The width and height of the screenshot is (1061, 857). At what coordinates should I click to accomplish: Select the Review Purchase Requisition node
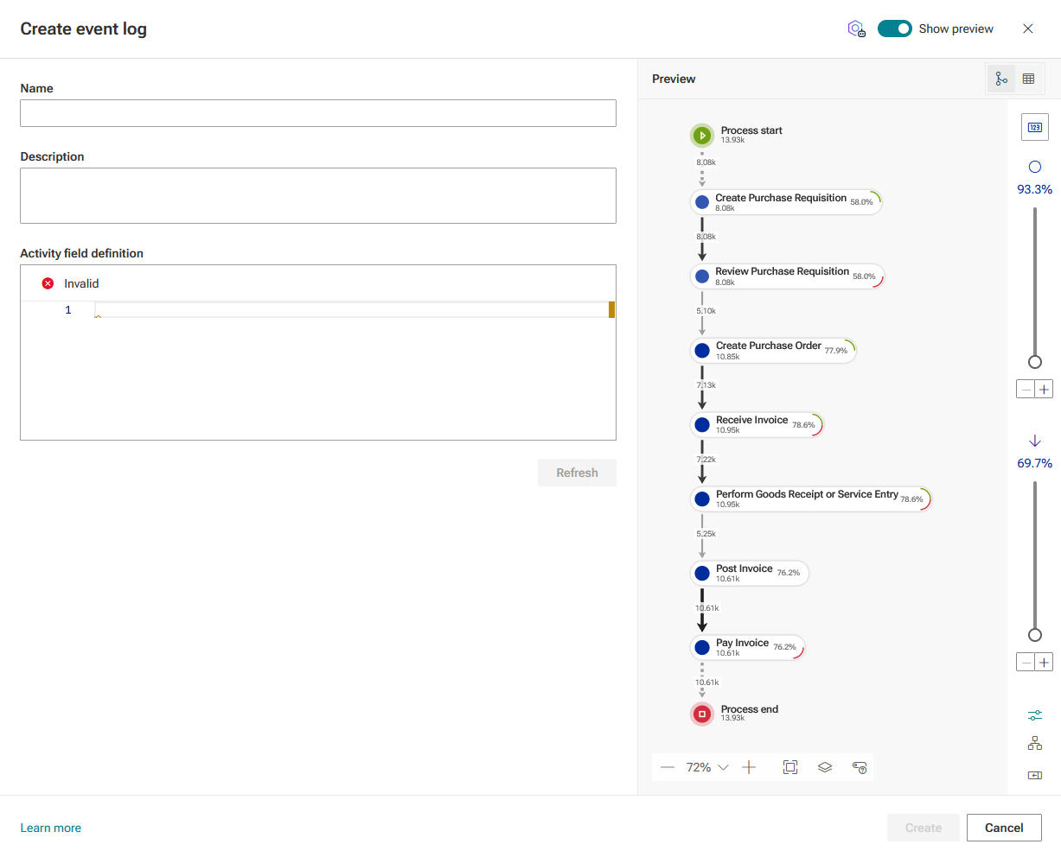[787, 276]
